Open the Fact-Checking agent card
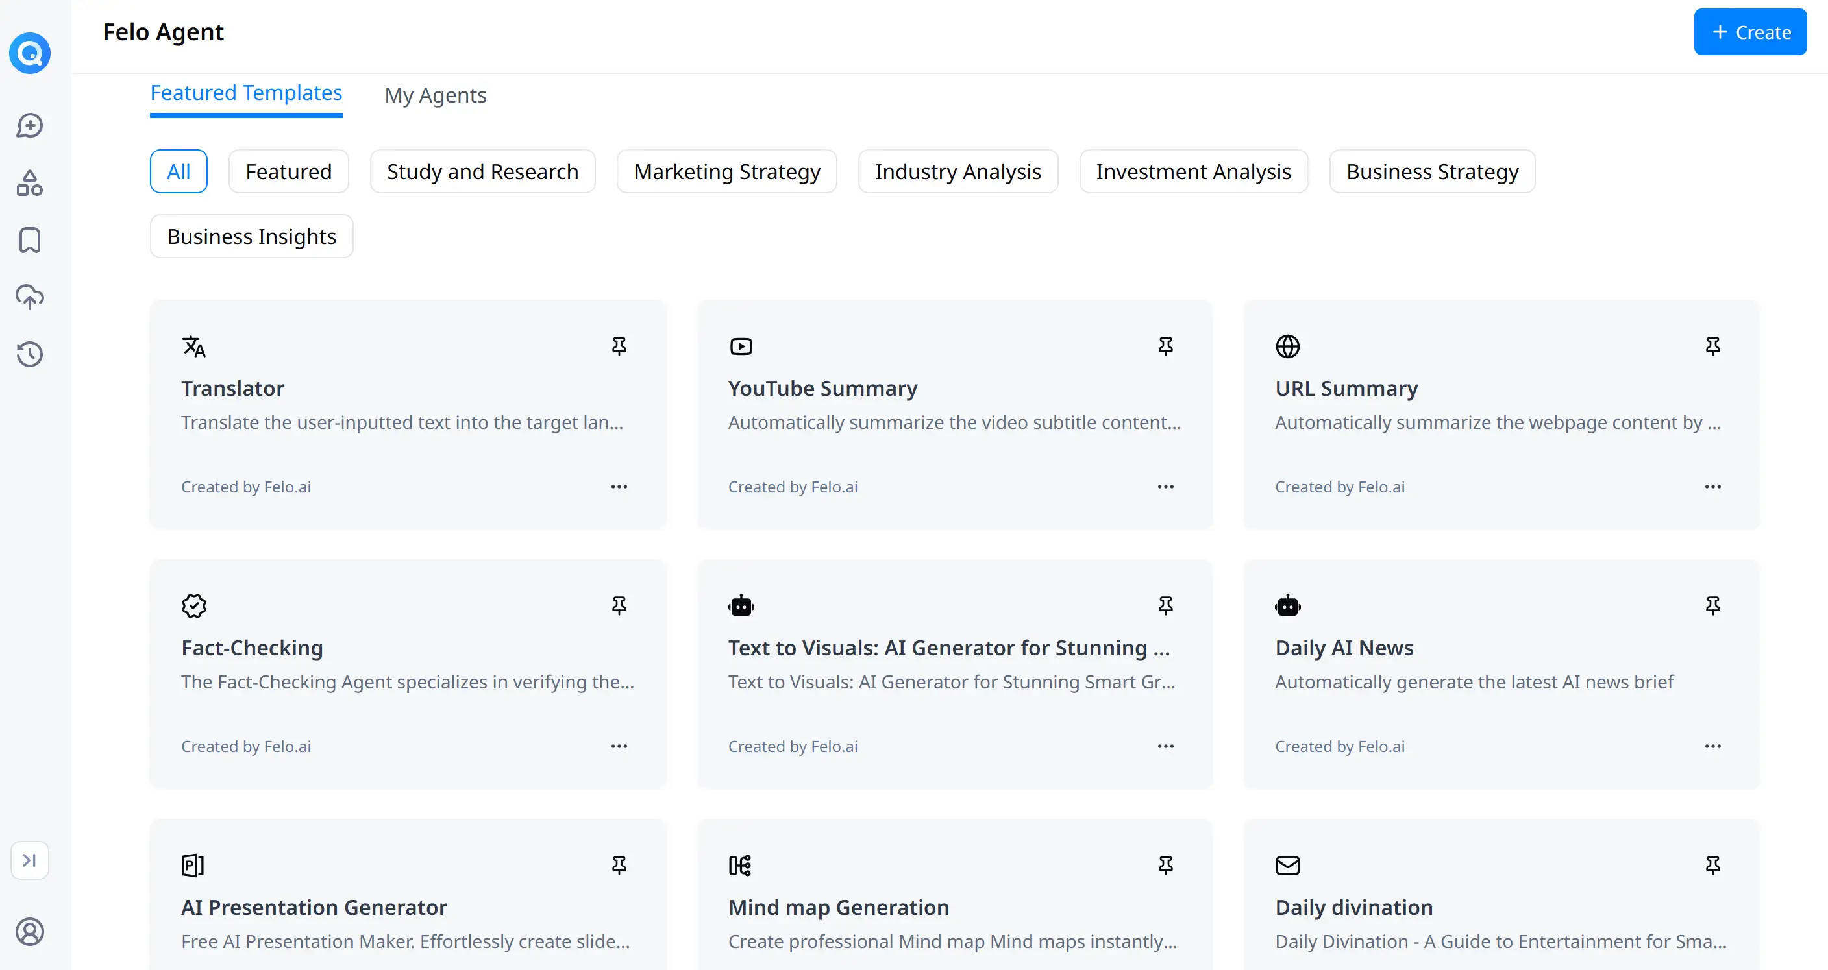The image size is (1828, 970). click(x=408, y=673)
